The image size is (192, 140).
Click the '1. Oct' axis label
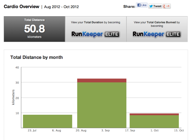(154, 130)
